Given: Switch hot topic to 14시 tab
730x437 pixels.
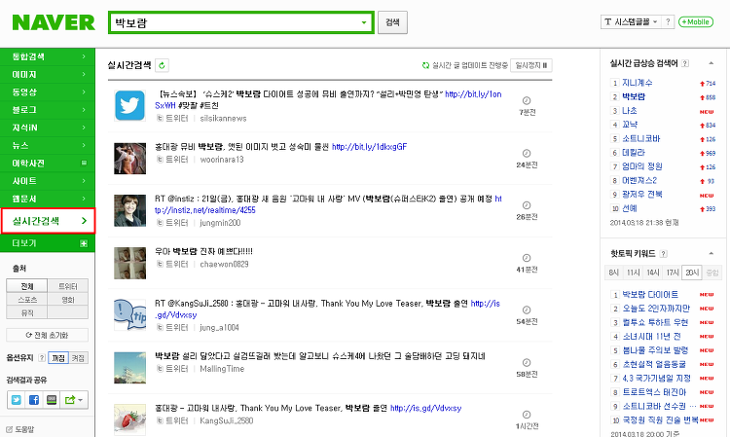Looking at the screenshot, I should pos(653,273).
